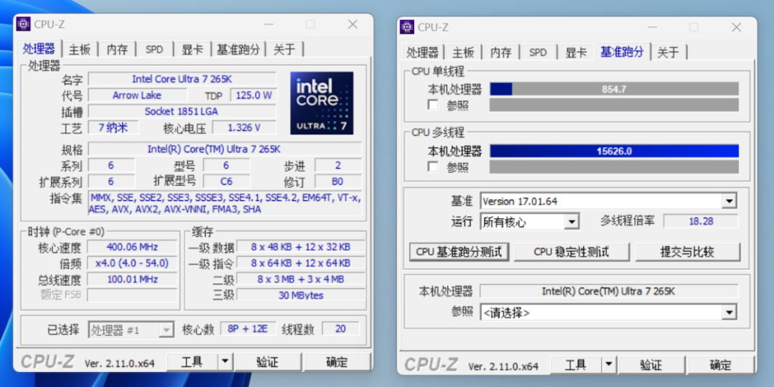Switch to 显卡 tab in right window

coord(575,52)
